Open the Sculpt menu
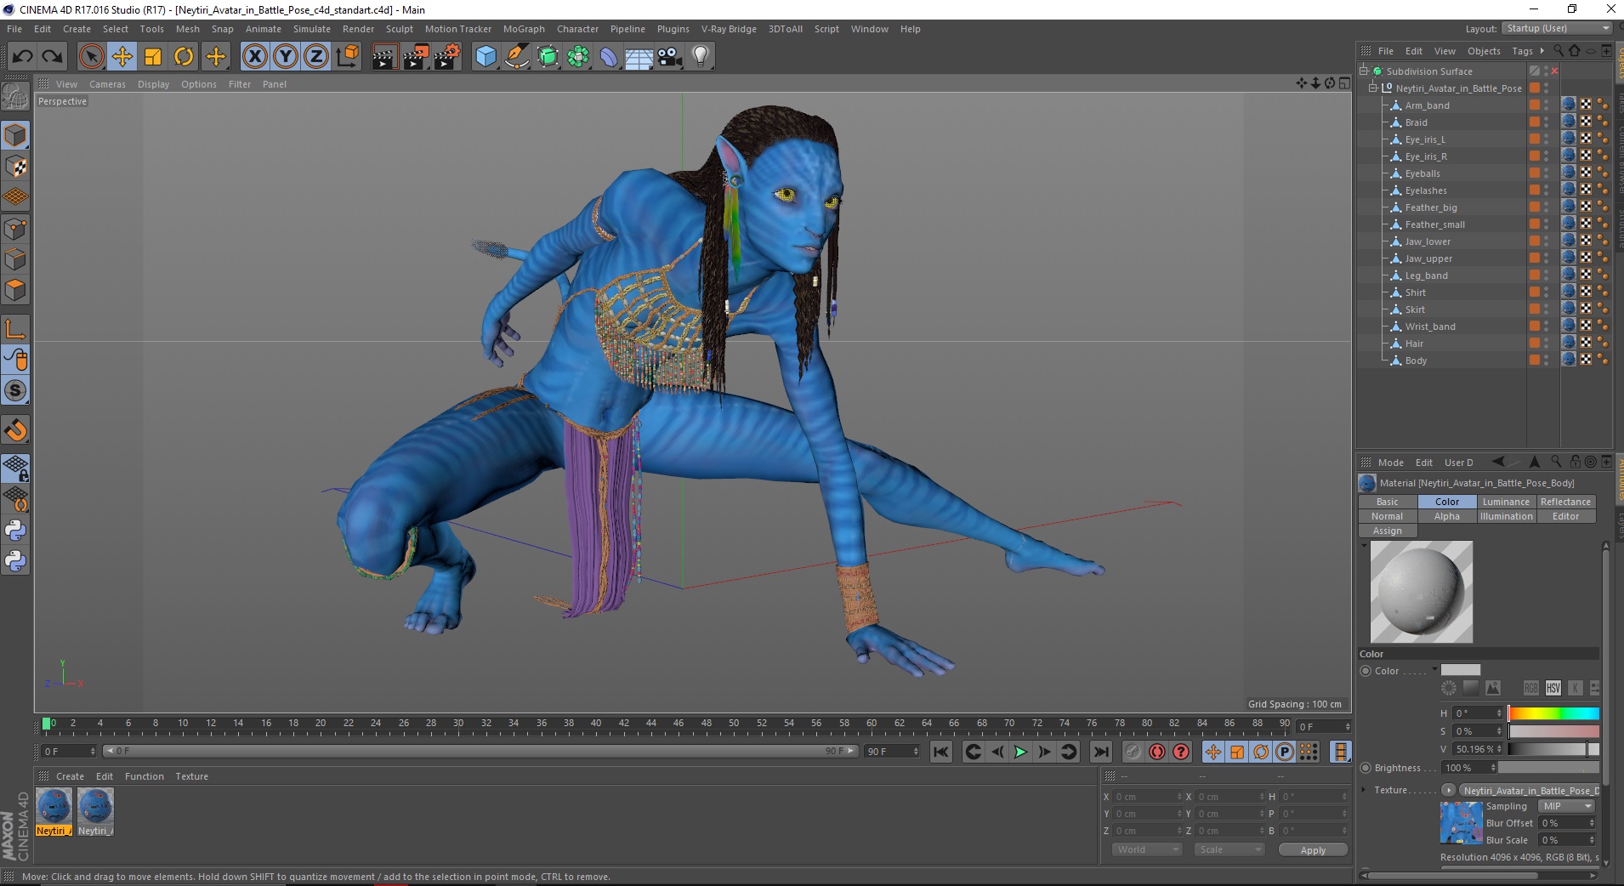The width and height of the screenshot is (1624, 886). tap(399, 29)
